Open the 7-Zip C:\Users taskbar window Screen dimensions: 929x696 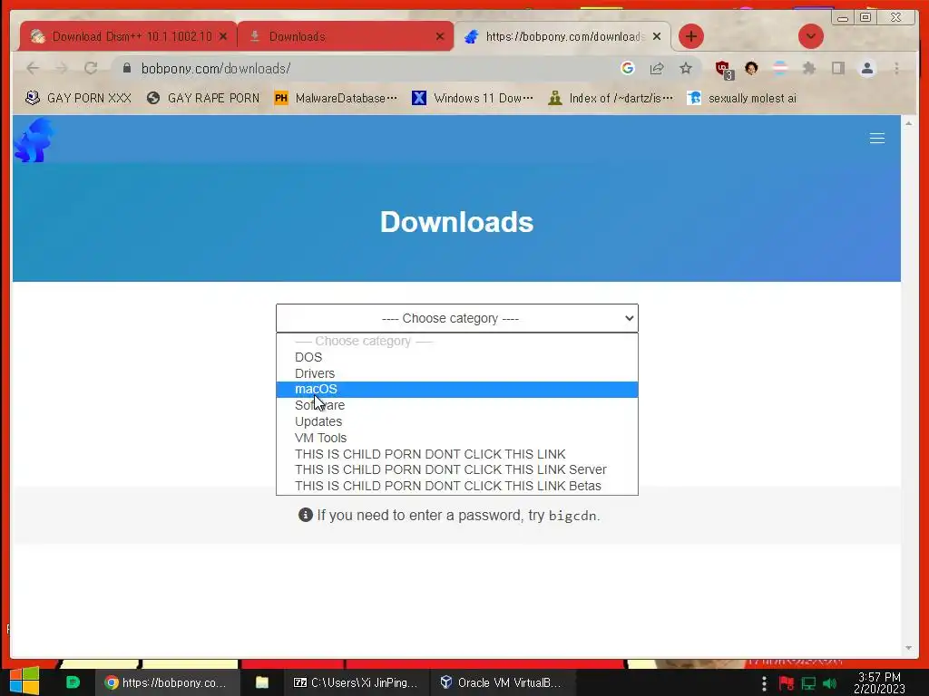point(356,682)
